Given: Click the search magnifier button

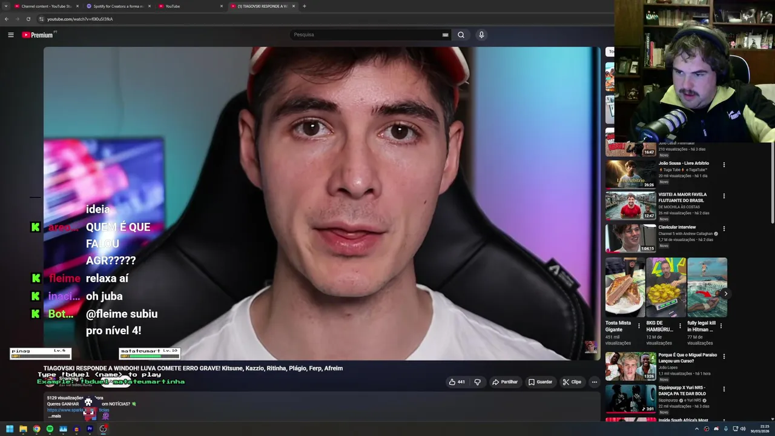Looking at the screenshot, I should click(461, 35).
